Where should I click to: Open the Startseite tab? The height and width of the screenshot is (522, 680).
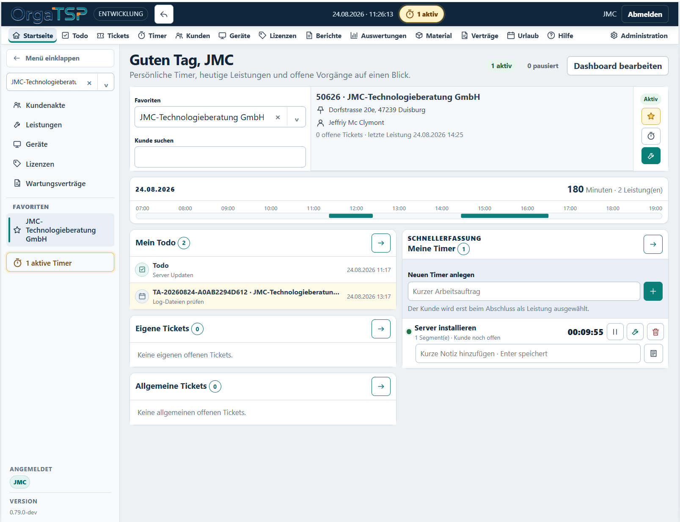[x=33, y=36]
